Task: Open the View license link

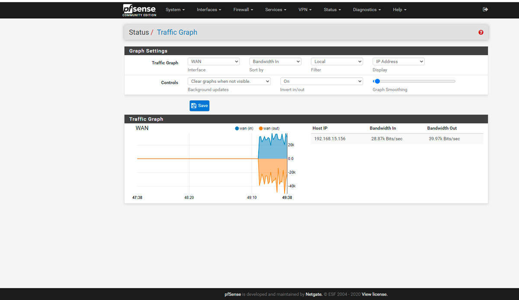Action: 375,294
